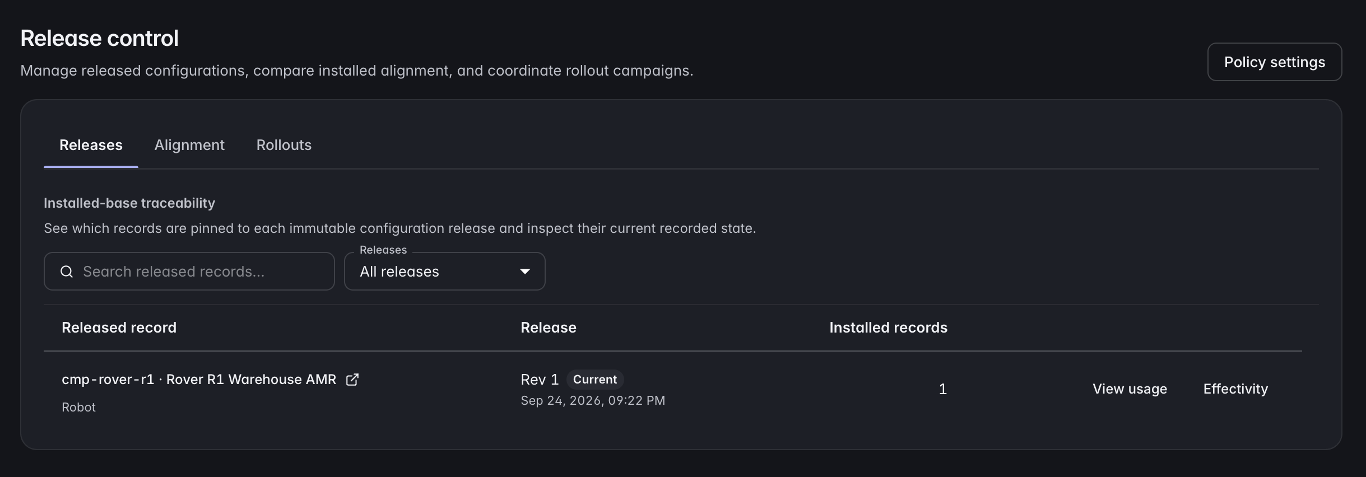Focus the Search released records field
1366x477 pixels.
pos(189,272)
